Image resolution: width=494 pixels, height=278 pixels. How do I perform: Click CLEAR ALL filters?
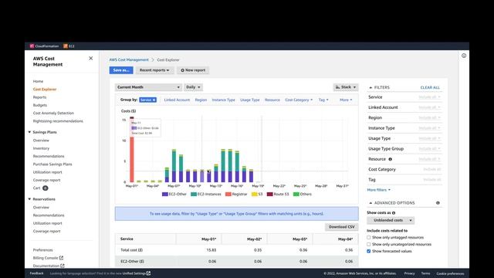430,87
